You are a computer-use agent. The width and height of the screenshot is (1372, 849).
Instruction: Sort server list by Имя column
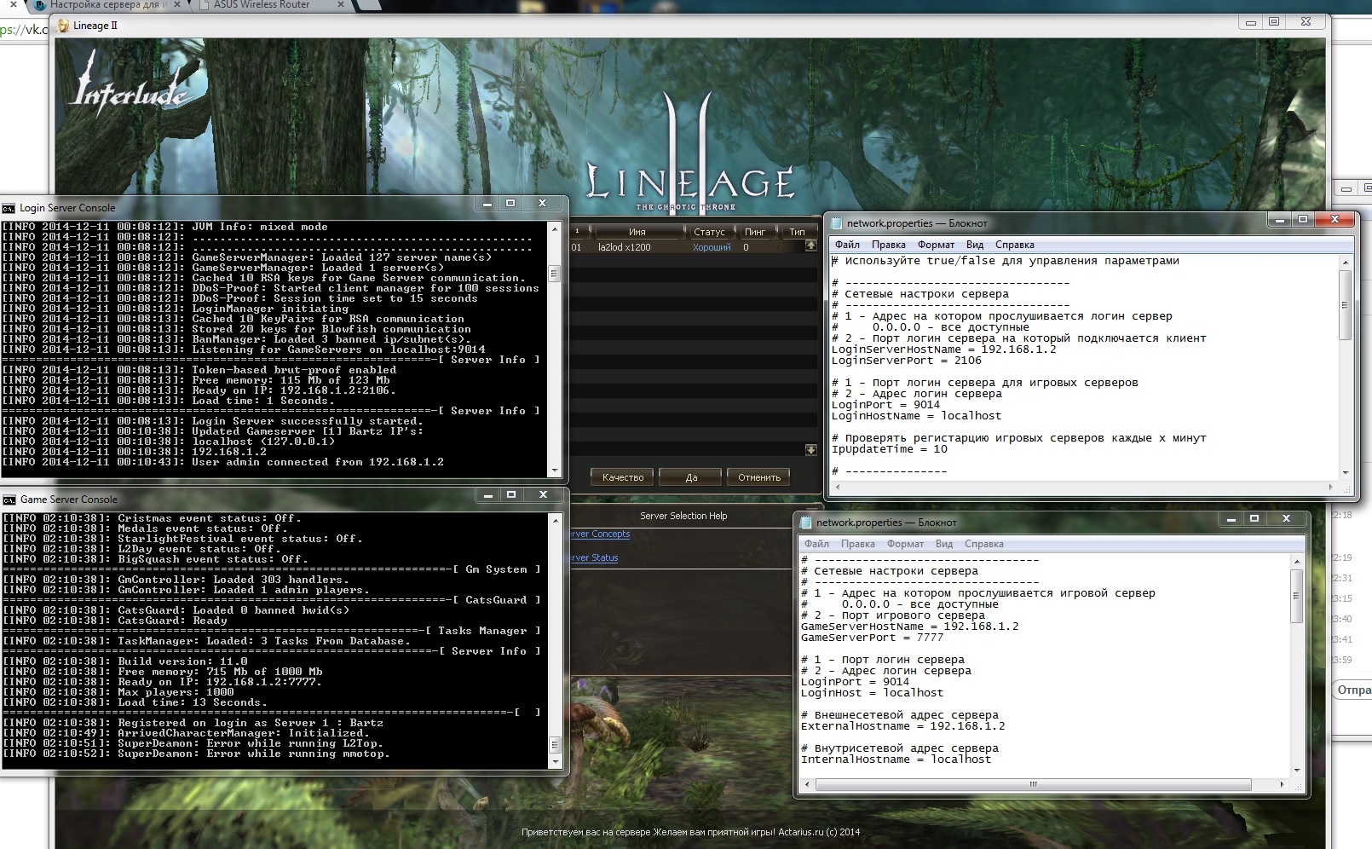pos(637,232)
